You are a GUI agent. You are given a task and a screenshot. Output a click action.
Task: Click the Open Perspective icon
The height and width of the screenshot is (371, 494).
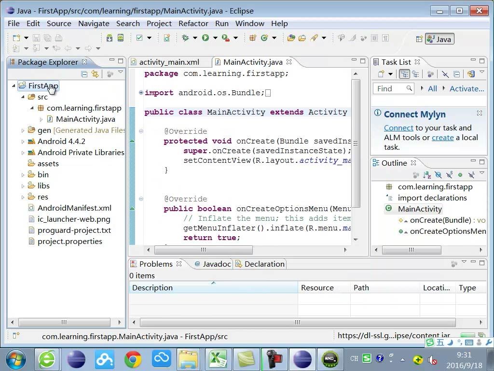(419, 39)
